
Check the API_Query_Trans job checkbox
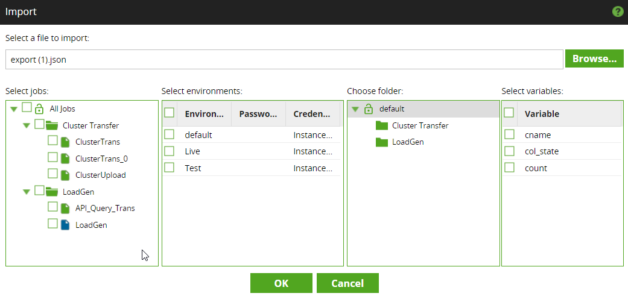click(x=52, y=207)
